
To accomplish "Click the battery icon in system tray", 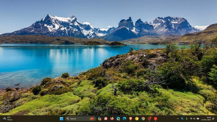I will tap(198, 119).
